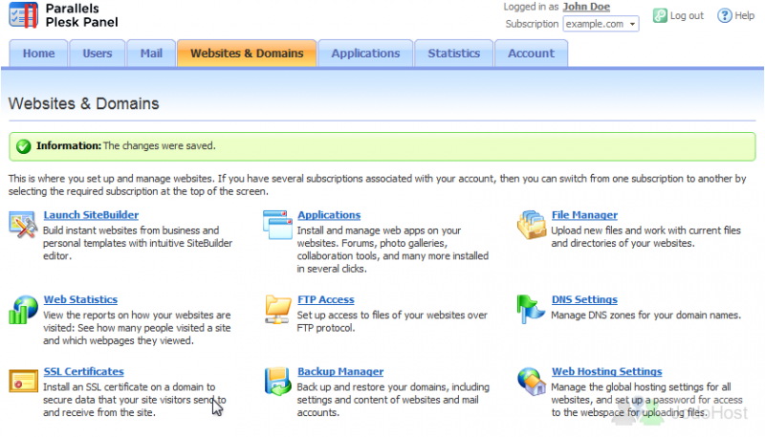
Task: Click the green checkmark information icon
Action: coord(23,146)
